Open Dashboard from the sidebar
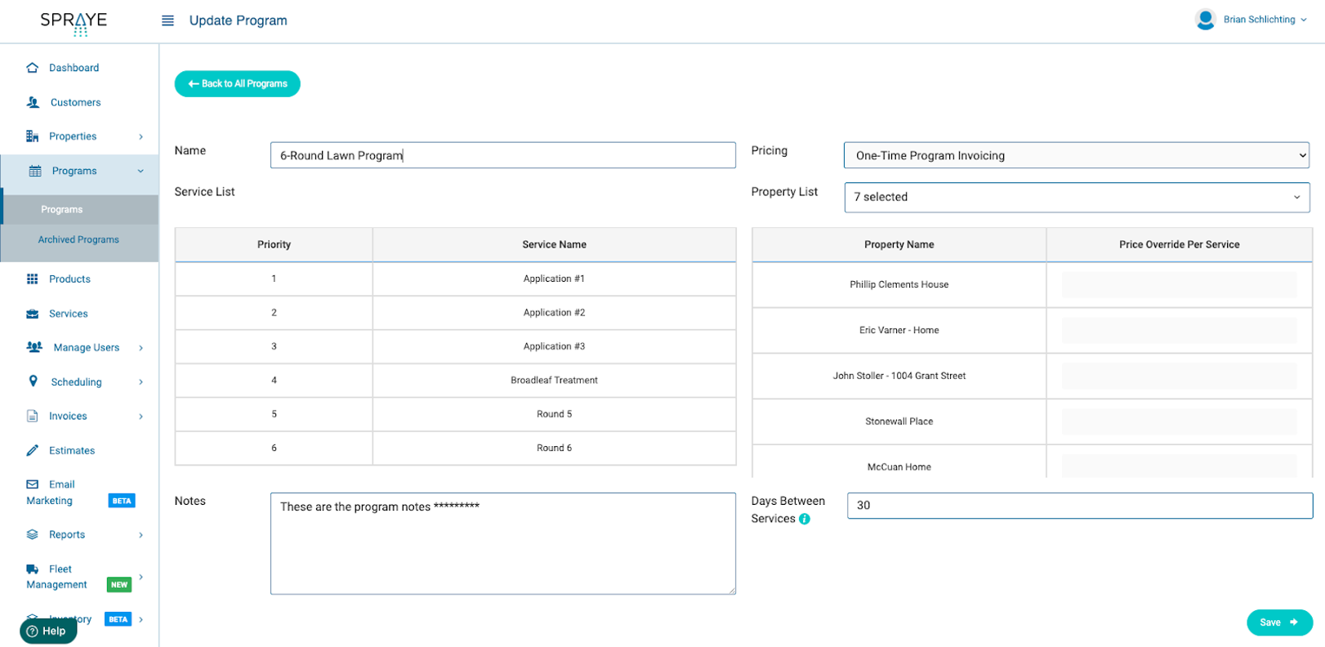 pos(74,68)
